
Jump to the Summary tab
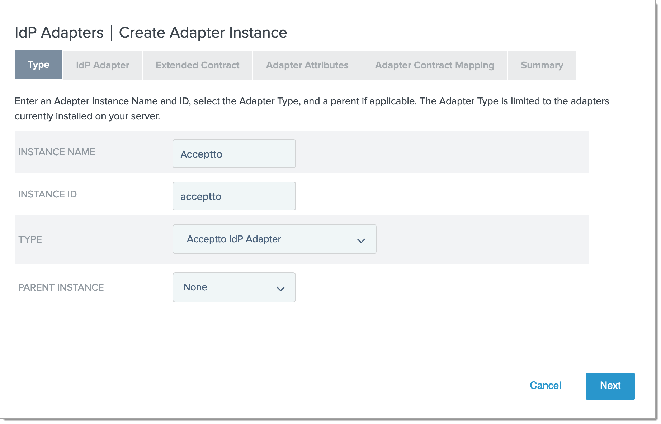pos(542,65)
